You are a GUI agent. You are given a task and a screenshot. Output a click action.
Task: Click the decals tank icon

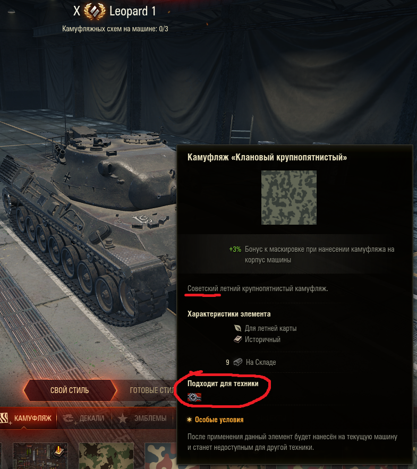(x=68, y=418)
